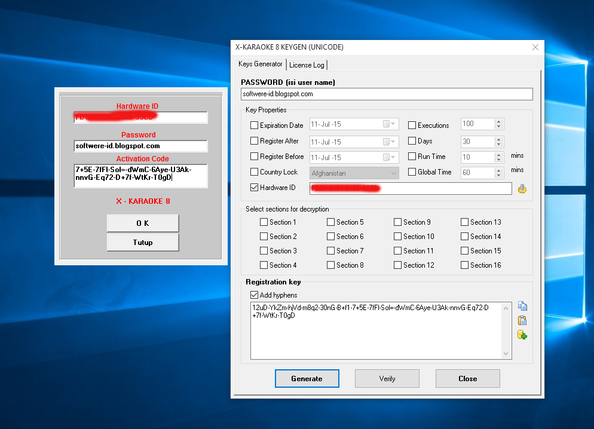
Task: Check Section 4 for decryption
Action: point(264,265)
